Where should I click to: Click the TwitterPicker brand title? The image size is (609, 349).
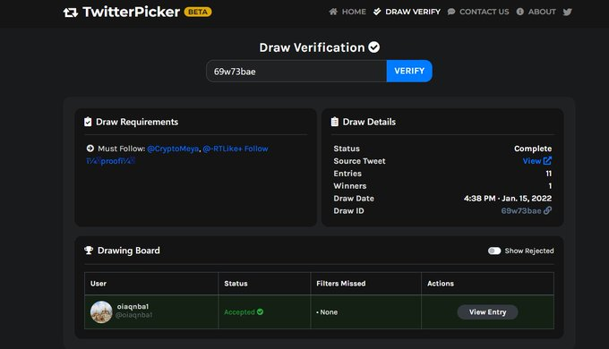coord(132,12)
